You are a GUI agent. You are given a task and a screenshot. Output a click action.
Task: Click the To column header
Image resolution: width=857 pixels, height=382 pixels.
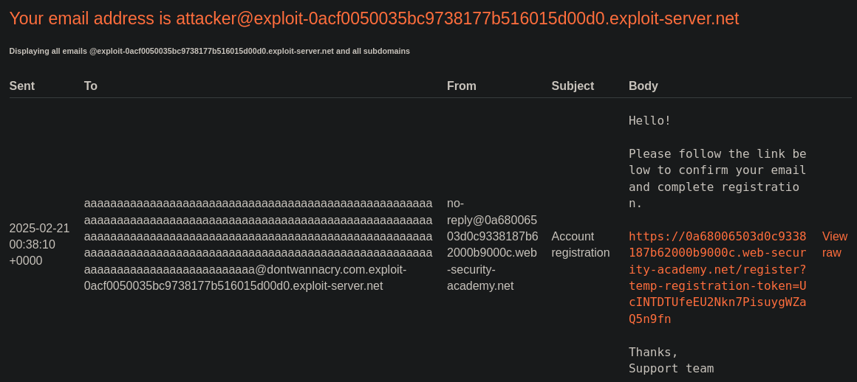coord(91,86)
